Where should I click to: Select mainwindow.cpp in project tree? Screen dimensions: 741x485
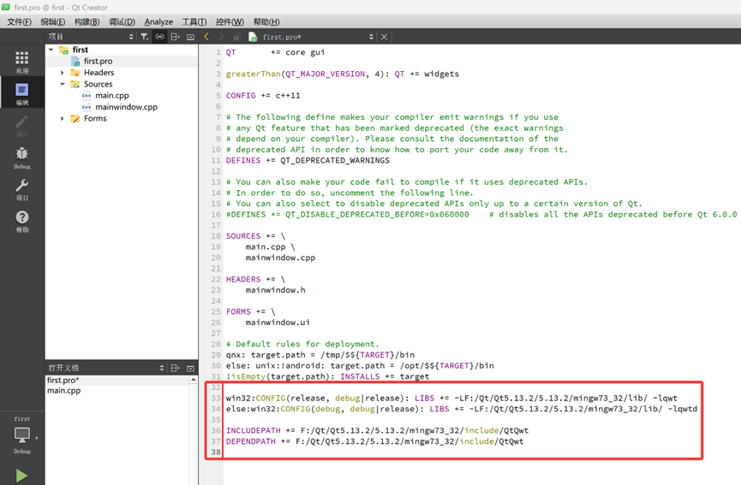point(126,107)
